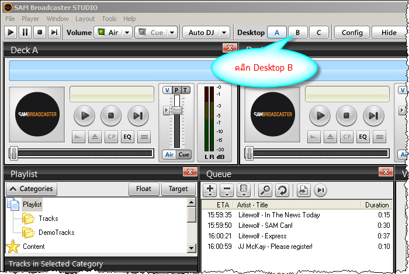Click Queue remove tracks minus icon
This screenshot has height=274, width=409.
tap(227, 190)
